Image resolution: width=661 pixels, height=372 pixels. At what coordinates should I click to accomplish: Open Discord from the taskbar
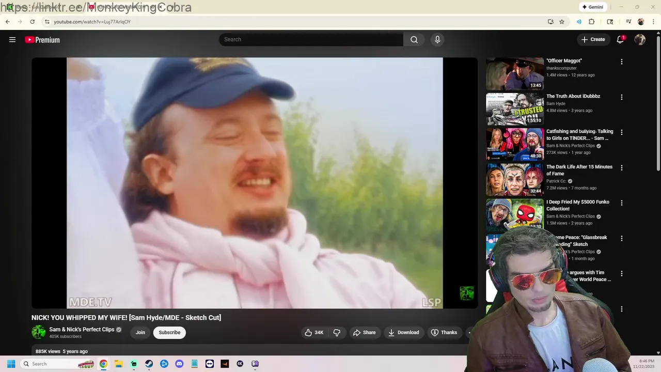pos(179,364)
